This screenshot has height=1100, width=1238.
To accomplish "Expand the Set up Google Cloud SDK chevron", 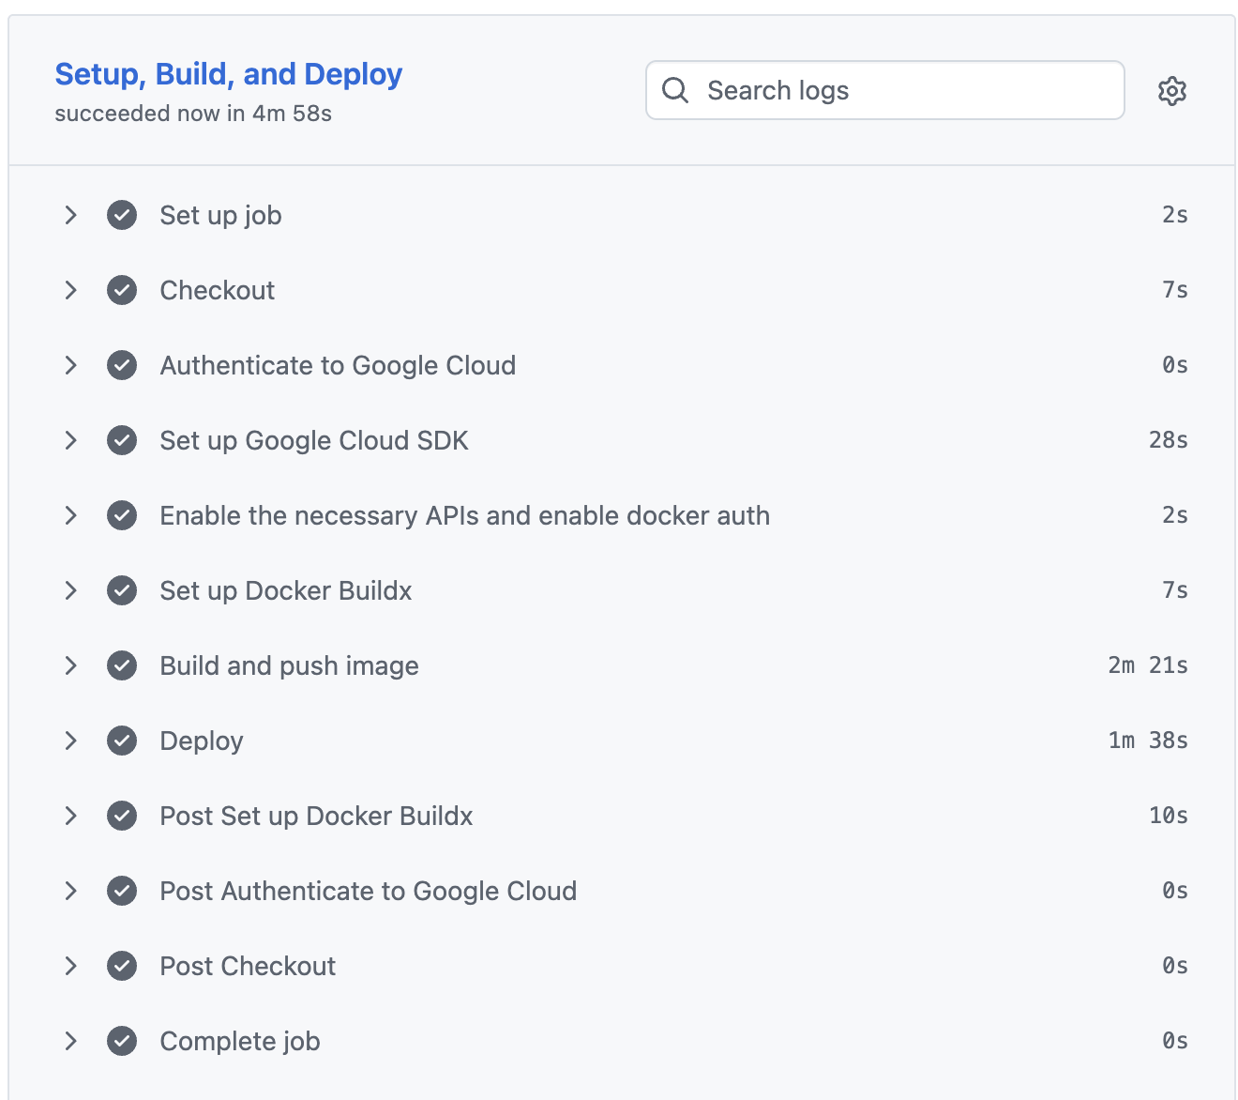I will point(70,440).
